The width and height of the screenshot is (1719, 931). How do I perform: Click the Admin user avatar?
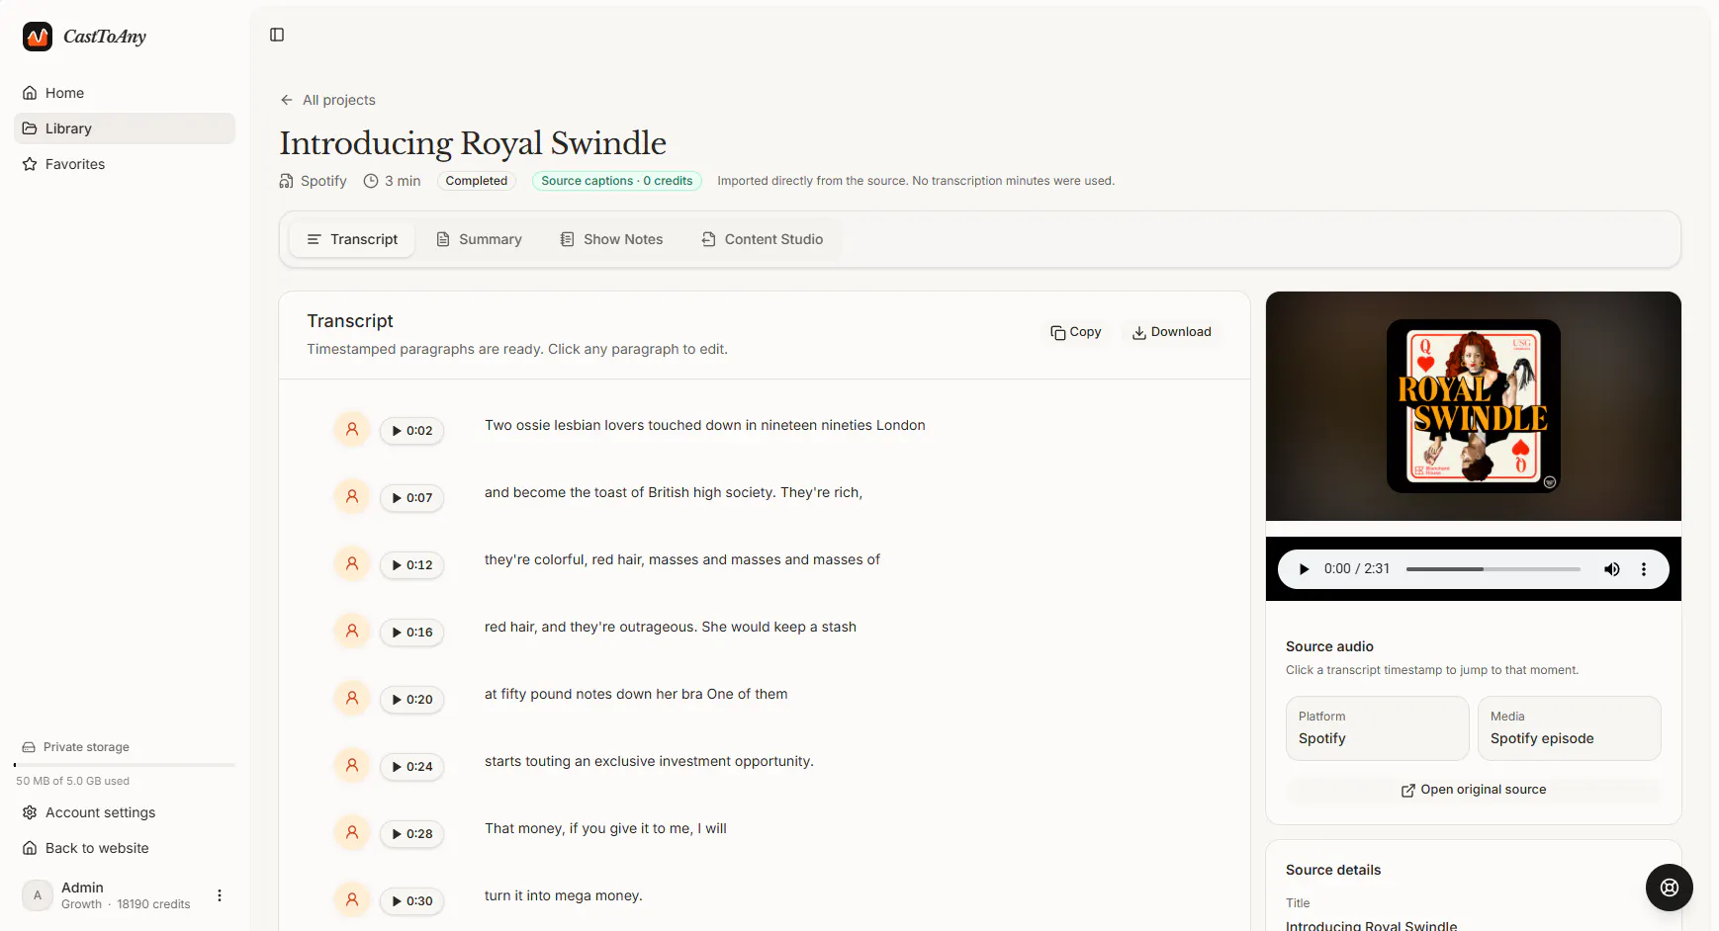38,895
